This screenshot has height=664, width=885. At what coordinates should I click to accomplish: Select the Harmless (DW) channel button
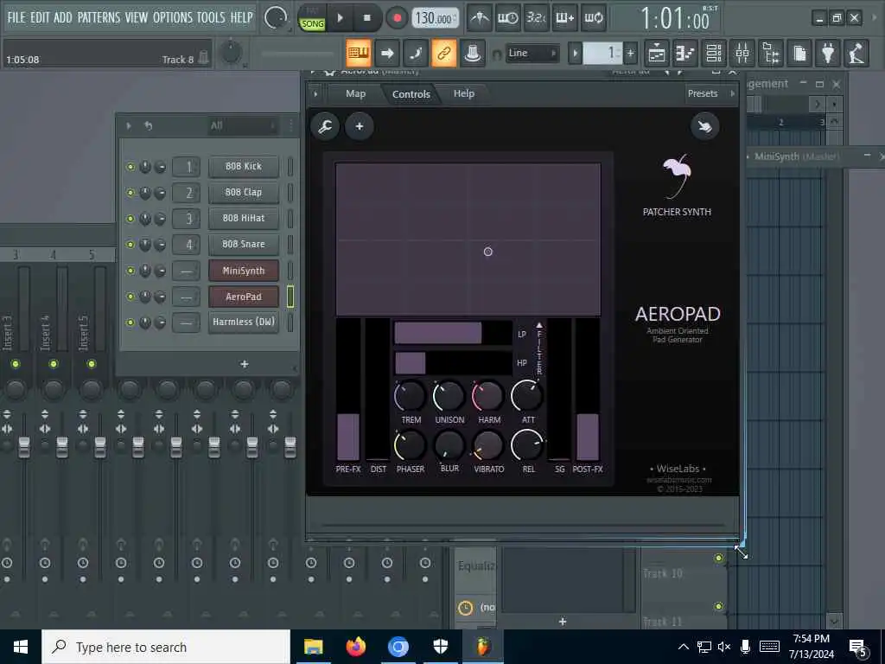(244, 322)
